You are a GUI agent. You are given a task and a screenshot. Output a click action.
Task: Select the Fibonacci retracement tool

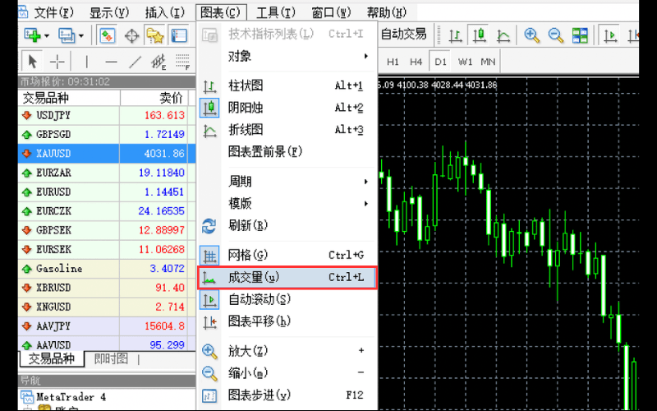[x=182, y=62]
